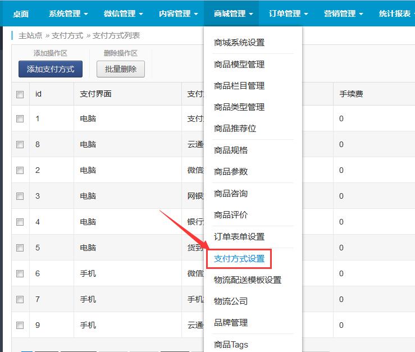Select 订单表单设置 menu item

[x=239, y=237]
